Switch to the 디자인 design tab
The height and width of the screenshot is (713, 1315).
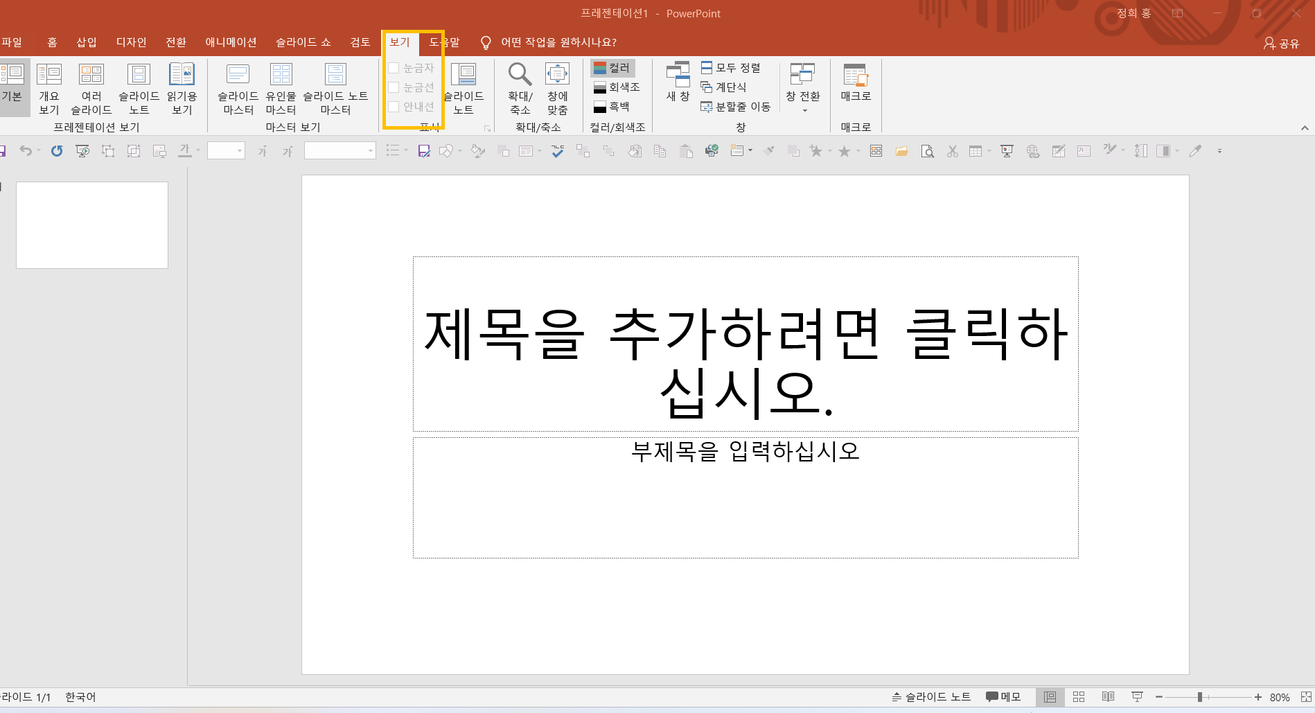132,42
